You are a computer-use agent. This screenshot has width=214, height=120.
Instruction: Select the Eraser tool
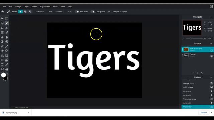[x=2, y=51]
